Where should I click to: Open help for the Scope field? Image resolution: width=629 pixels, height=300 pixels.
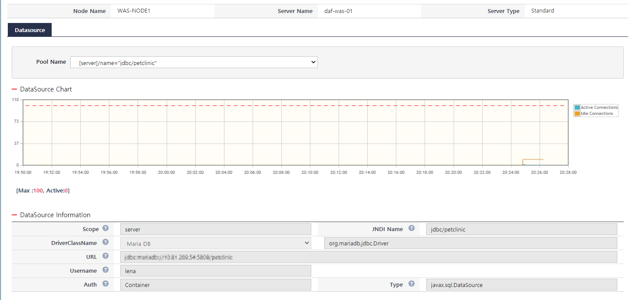[x=105, y=229]
